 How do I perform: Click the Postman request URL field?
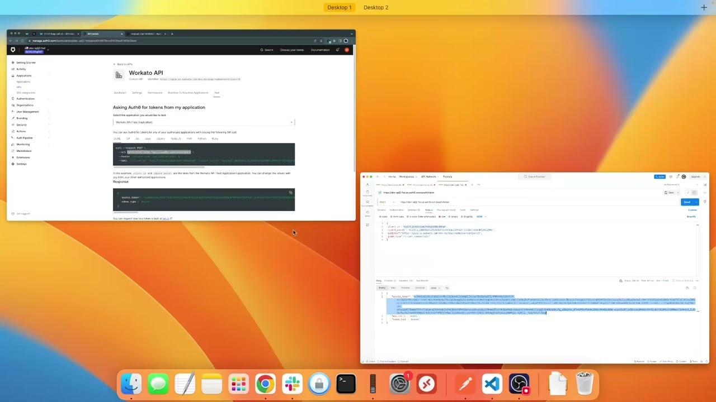click(539, 202)
